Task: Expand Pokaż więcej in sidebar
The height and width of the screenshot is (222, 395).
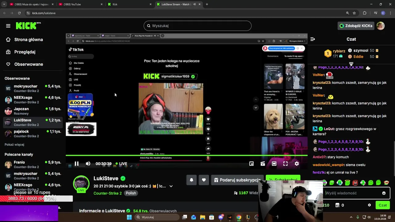Action: point(14,145)
